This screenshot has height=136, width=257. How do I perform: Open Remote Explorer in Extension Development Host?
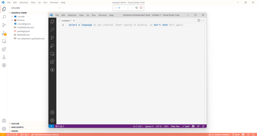[52, 54]
